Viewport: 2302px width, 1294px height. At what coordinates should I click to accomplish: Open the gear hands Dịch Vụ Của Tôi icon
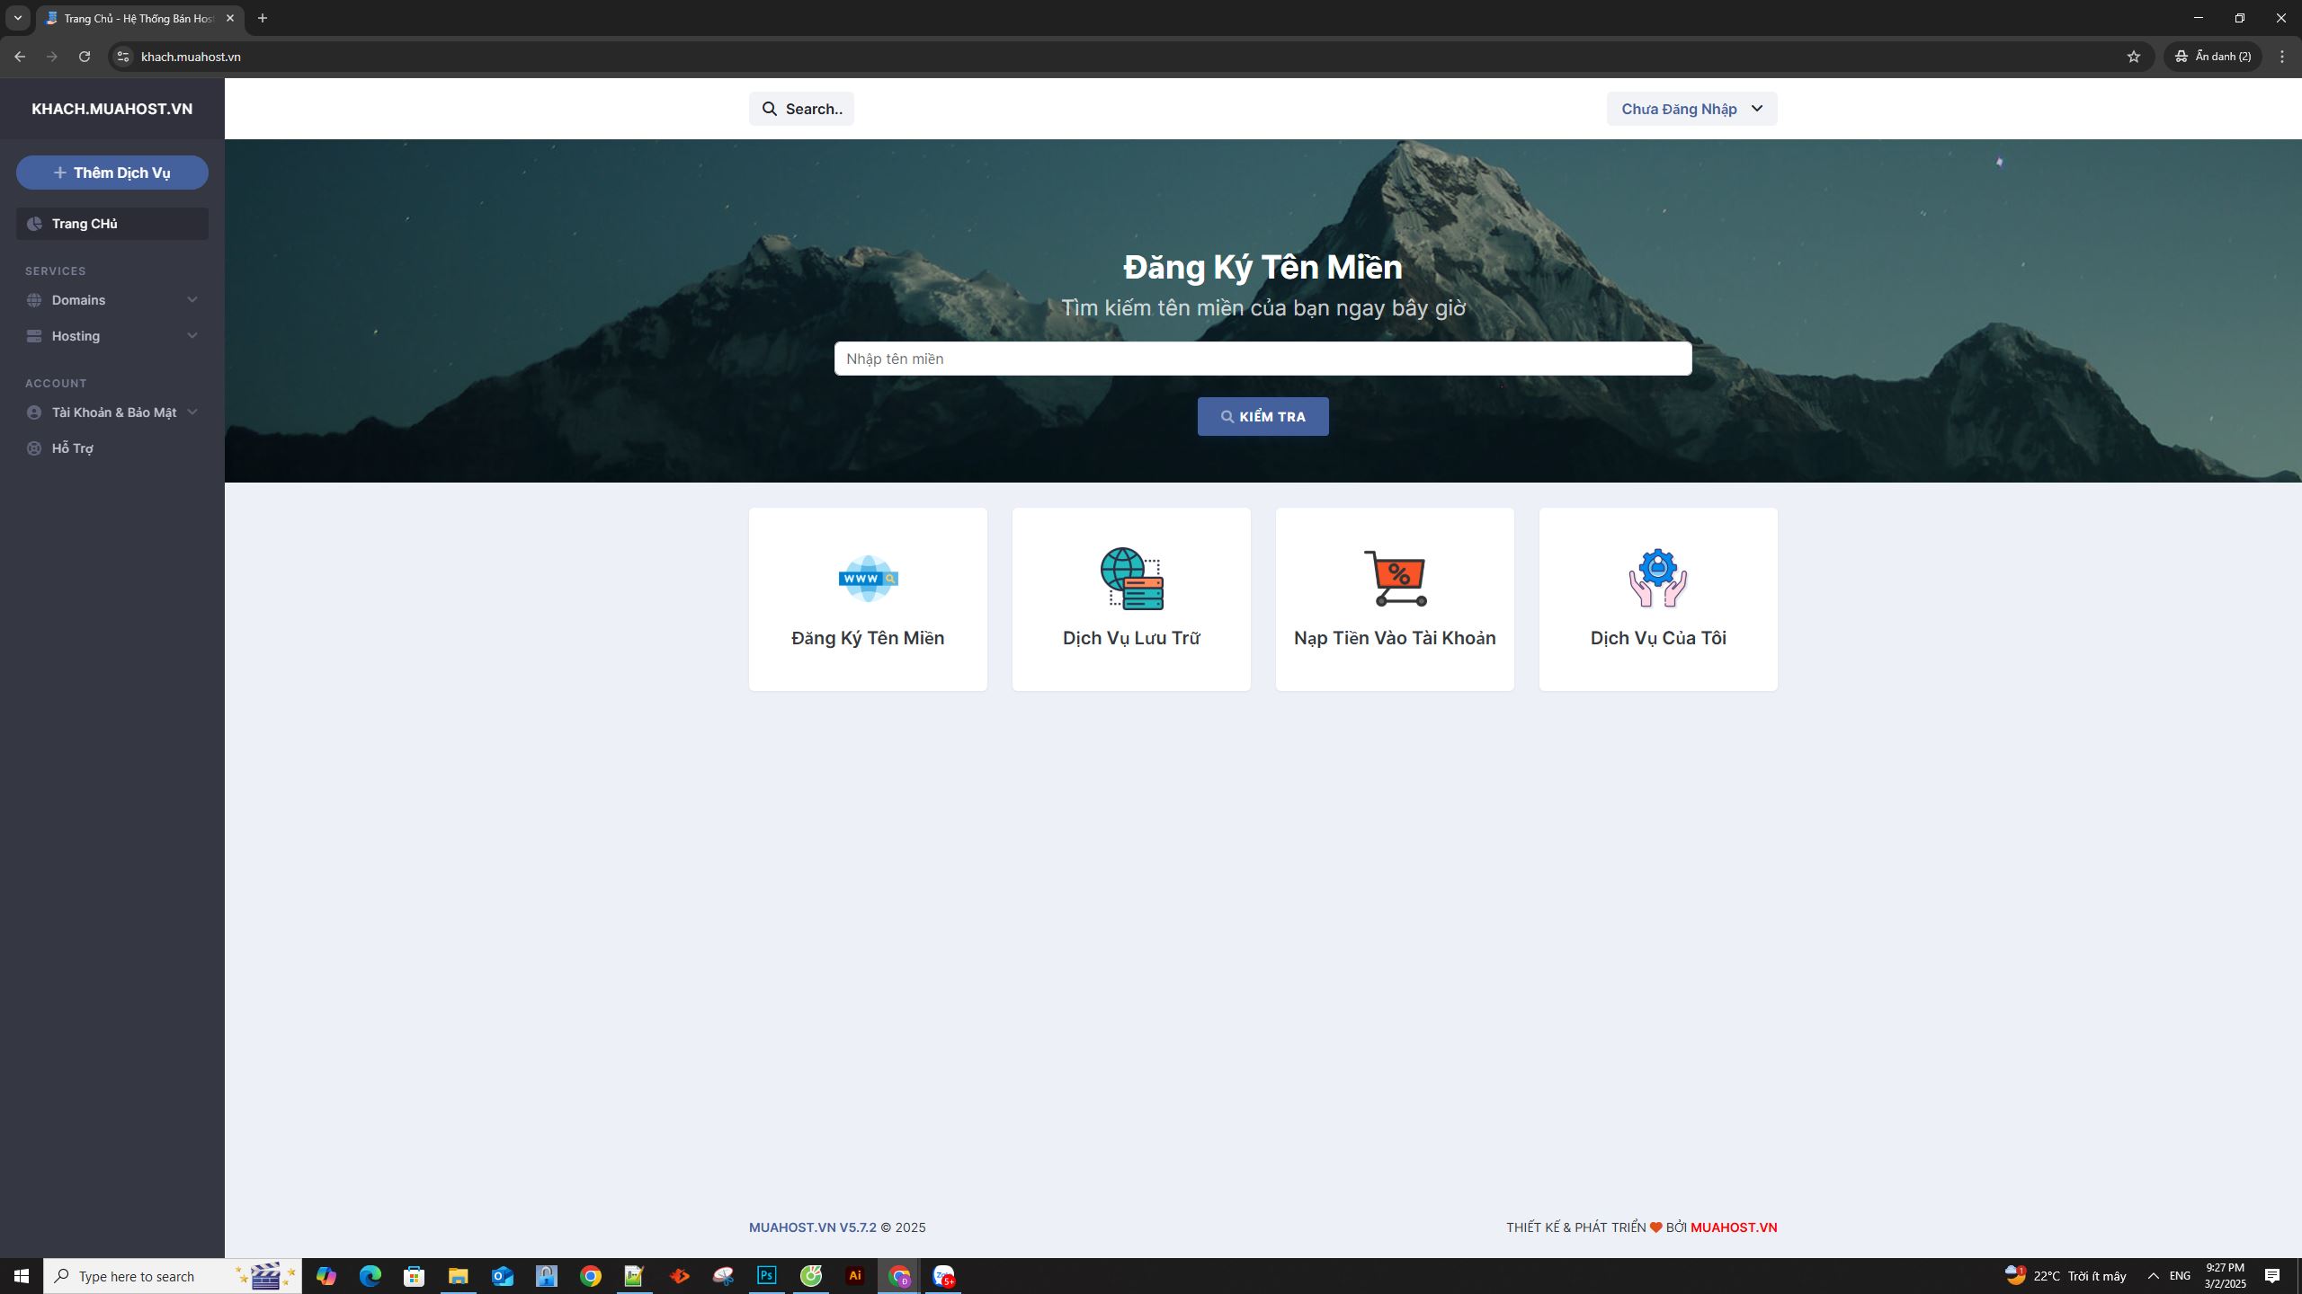tap(1657, 578)
